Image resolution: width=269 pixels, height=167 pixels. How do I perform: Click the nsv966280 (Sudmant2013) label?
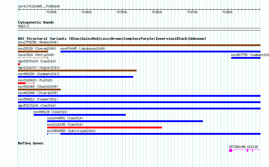point(39,74)
